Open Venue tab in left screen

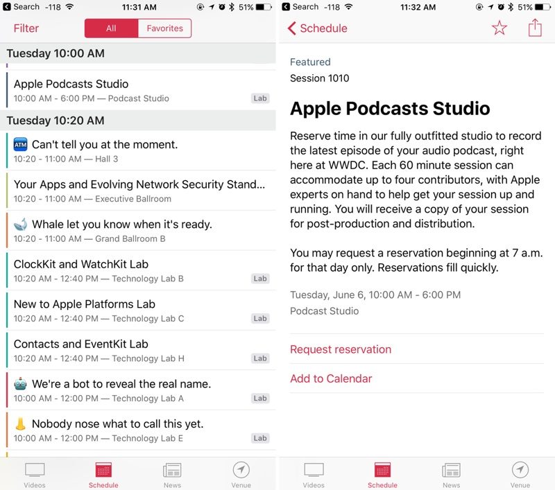(x=241, y=475)
